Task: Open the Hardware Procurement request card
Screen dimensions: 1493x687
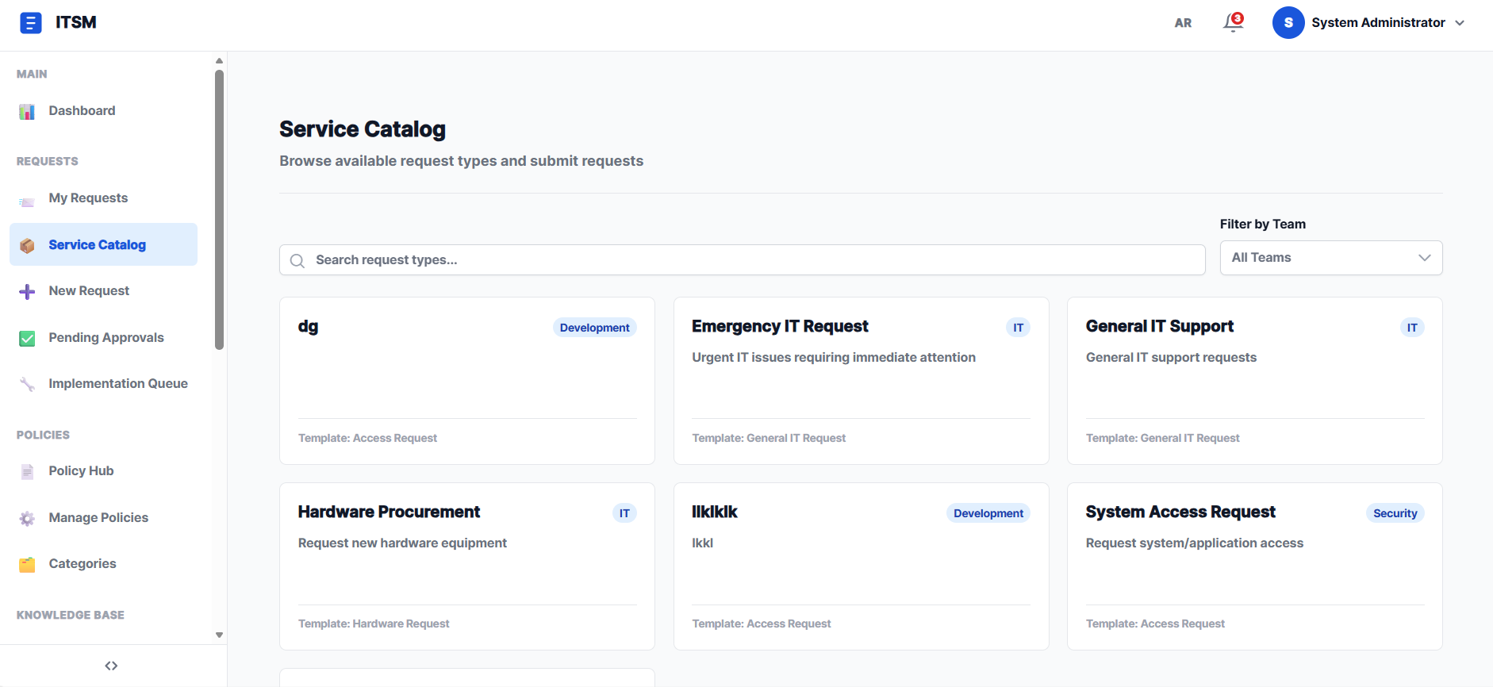Action: point(466,566)
